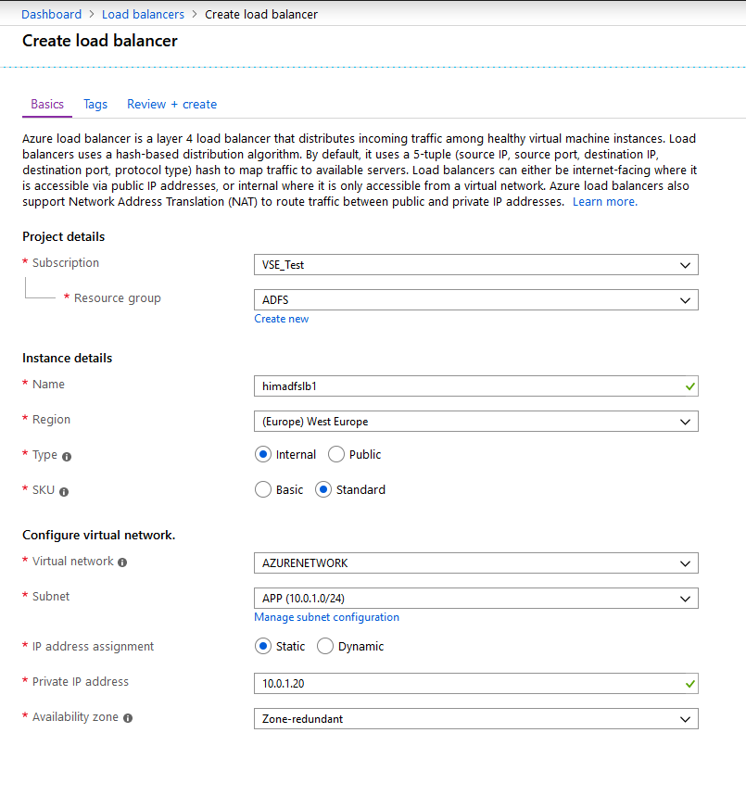Click the Private IP address input field
Image resolution: width=746 pixels, height=796 pixels.
(x=475, y=683)
